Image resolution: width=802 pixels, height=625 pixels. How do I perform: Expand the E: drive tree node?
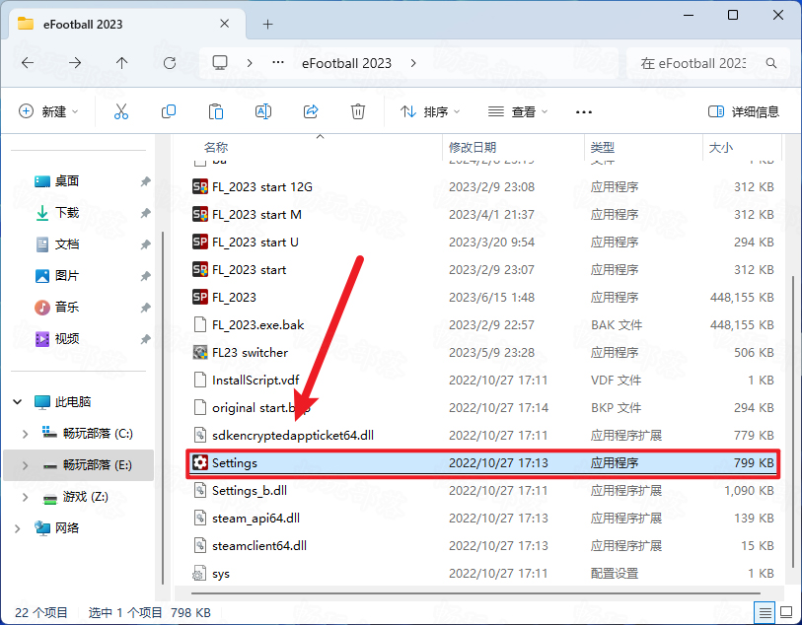(x=25, y=465)
